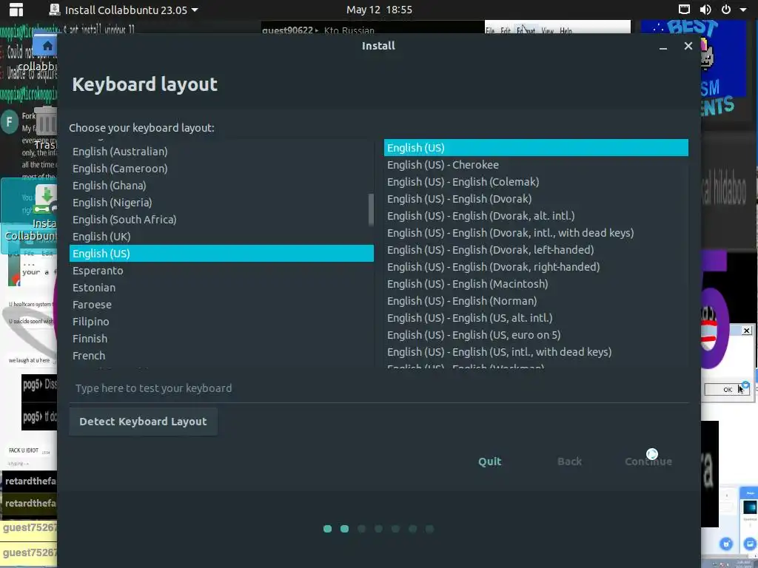Select English (Ghana) layout

221,186
